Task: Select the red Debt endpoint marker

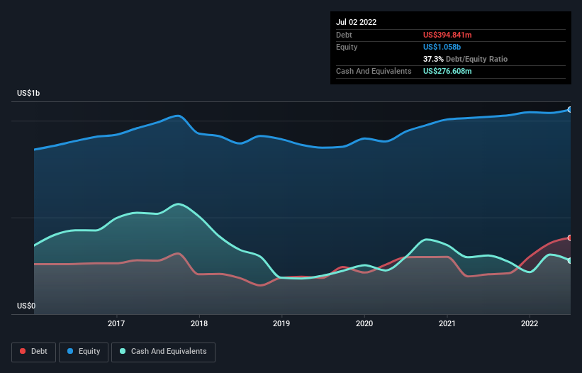Action: tap(570, 238)
